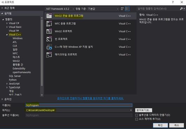
Task: Expand the TypeScript node arrow
Action: tap(7, 88)
